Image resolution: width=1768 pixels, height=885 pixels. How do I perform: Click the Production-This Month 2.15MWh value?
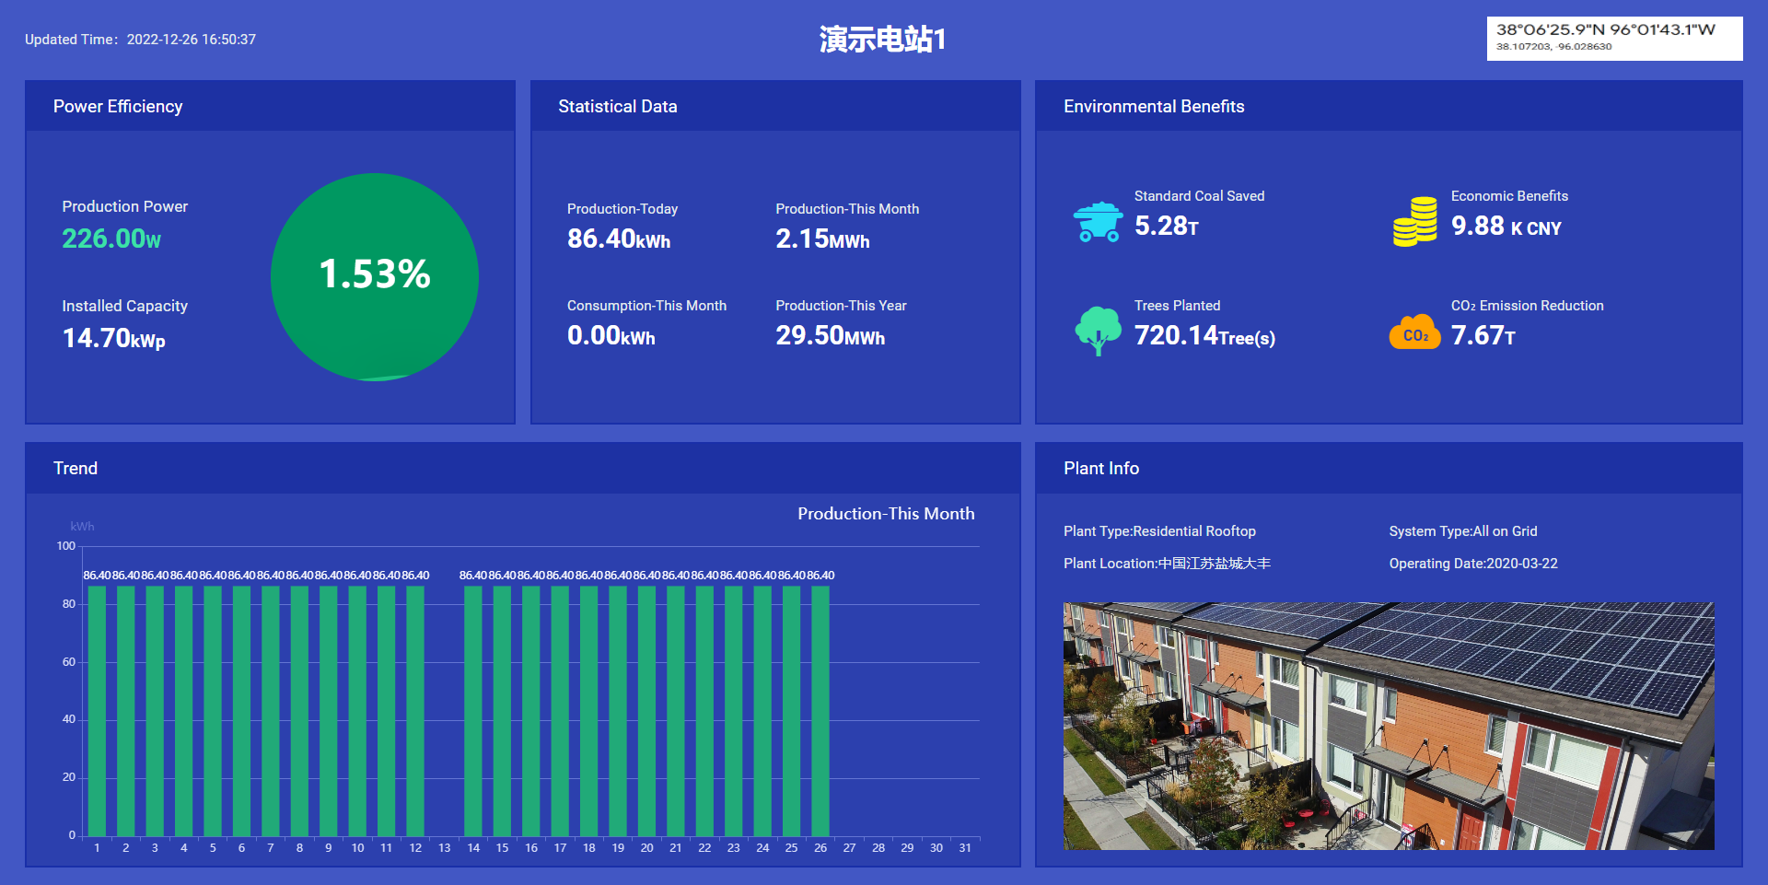tap(822, 239)
